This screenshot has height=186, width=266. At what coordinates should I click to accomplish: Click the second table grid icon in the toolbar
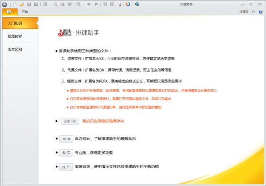(x=112, y=4)
